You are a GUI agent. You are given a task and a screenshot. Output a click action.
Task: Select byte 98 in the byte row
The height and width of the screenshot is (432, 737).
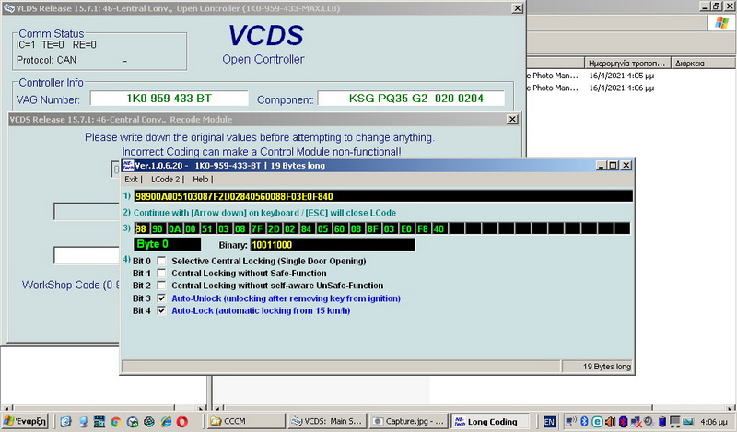[141, 229]
